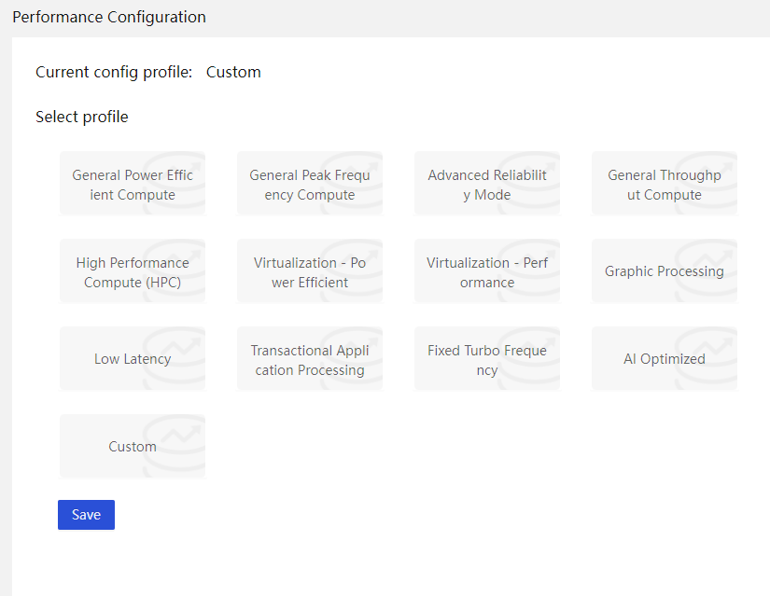Select High Performance Compute (HPC) profile
Image resolution: width=770 pixels, height=596 pixels.
133,271
